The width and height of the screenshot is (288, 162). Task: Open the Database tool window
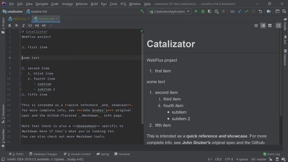[x=285, y=58]
